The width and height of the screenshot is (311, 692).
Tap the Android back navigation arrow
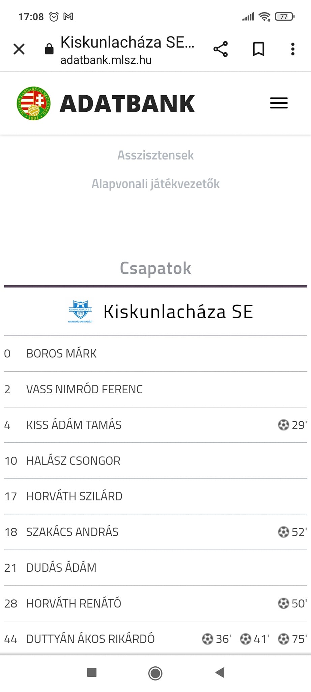pos(220,672)
